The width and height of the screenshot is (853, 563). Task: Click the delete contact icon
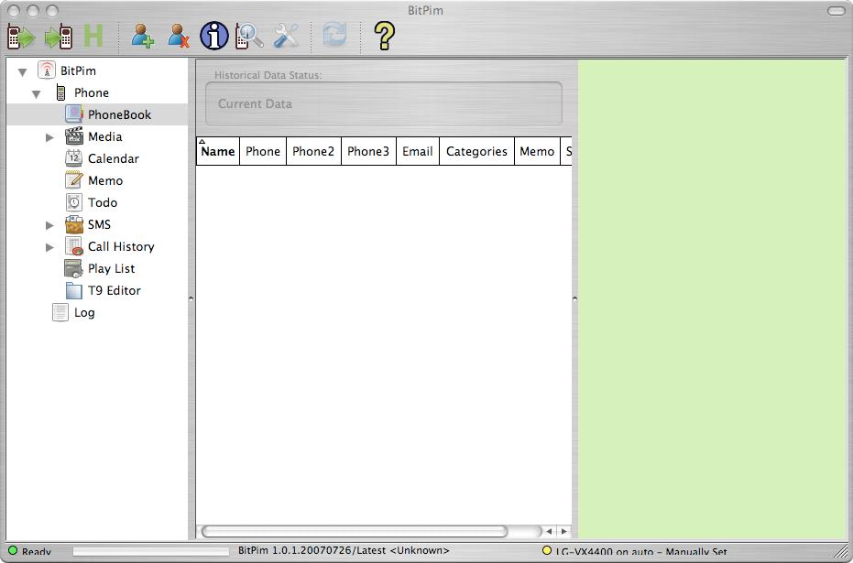[x=178, y=37]
